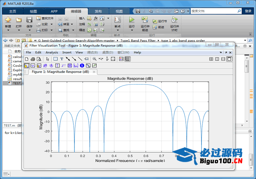The width and height of the screenshot is (256, 179).
Task: Click the 保存 save icon
Action: click(x=29, y=20)
